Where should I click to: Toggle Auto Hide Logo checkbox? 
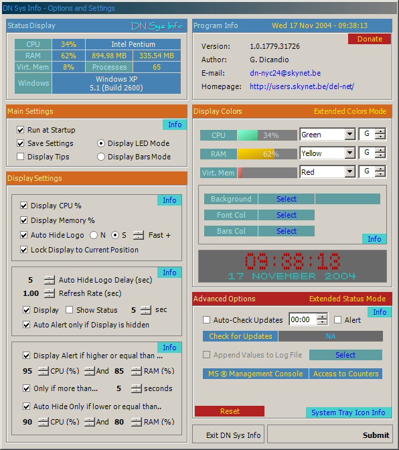24,235
